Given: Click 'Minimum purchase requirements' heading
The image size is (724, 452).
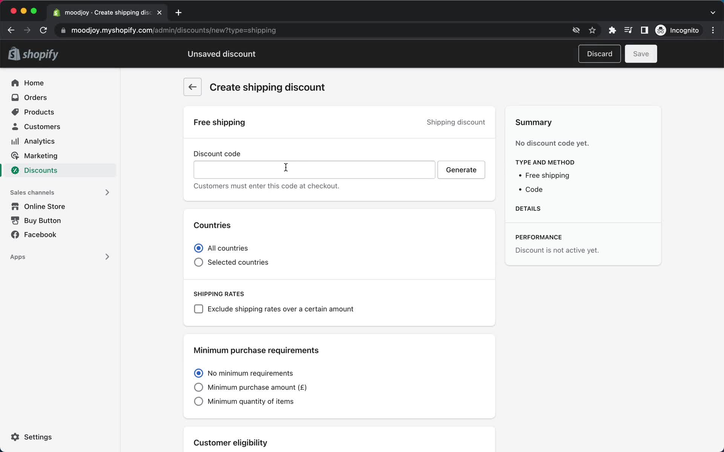Looking at the screenshot, I should point(256,350).
